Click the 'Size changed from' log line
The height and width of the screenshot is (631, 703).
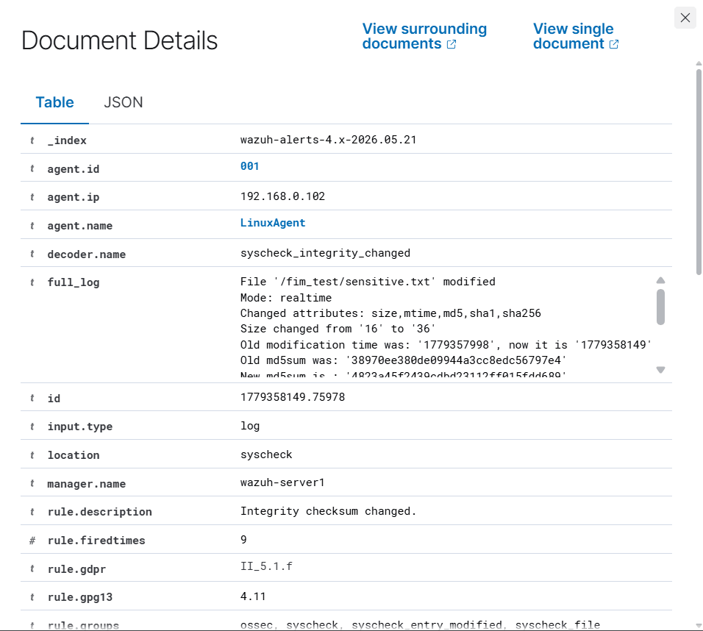(x=338, y=329)
